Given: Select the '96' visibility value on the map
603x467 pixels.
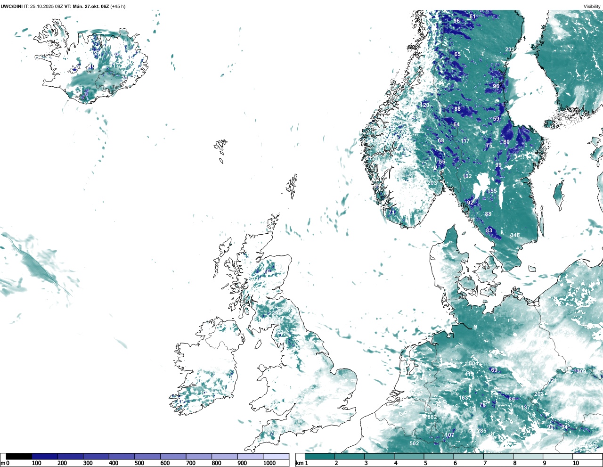Looking at the screenshot, I should point(496,86).
